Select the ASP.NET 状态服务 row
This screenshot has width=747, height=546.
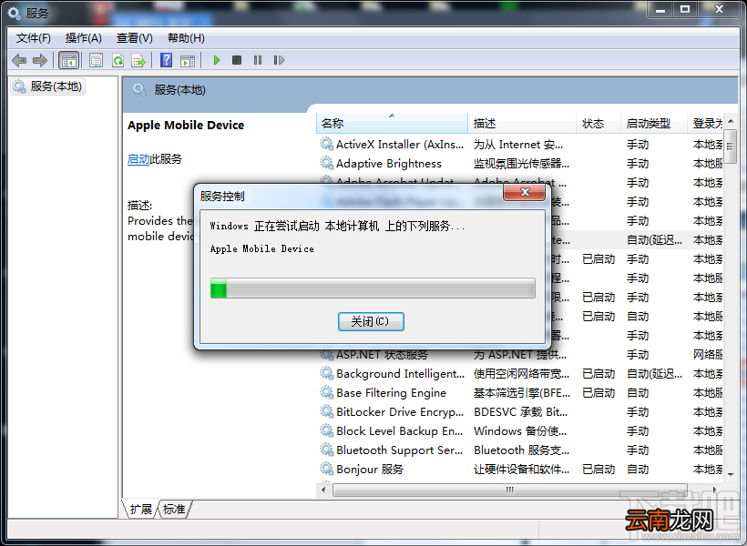coord(521,355)
